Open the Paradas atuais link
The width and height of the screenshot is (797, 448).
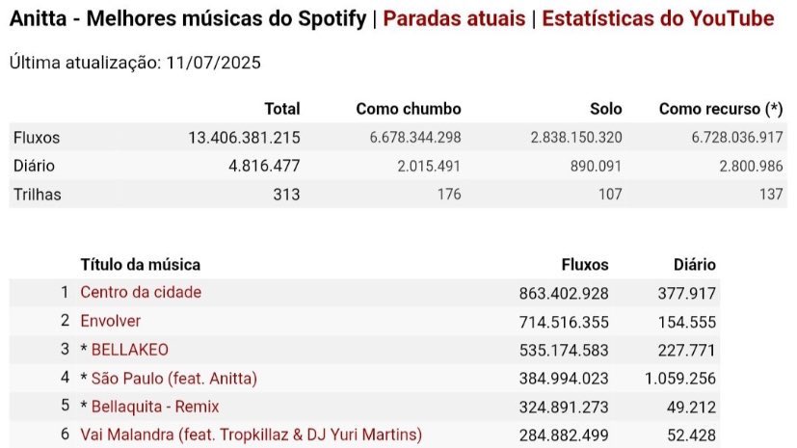pos(453,19)
